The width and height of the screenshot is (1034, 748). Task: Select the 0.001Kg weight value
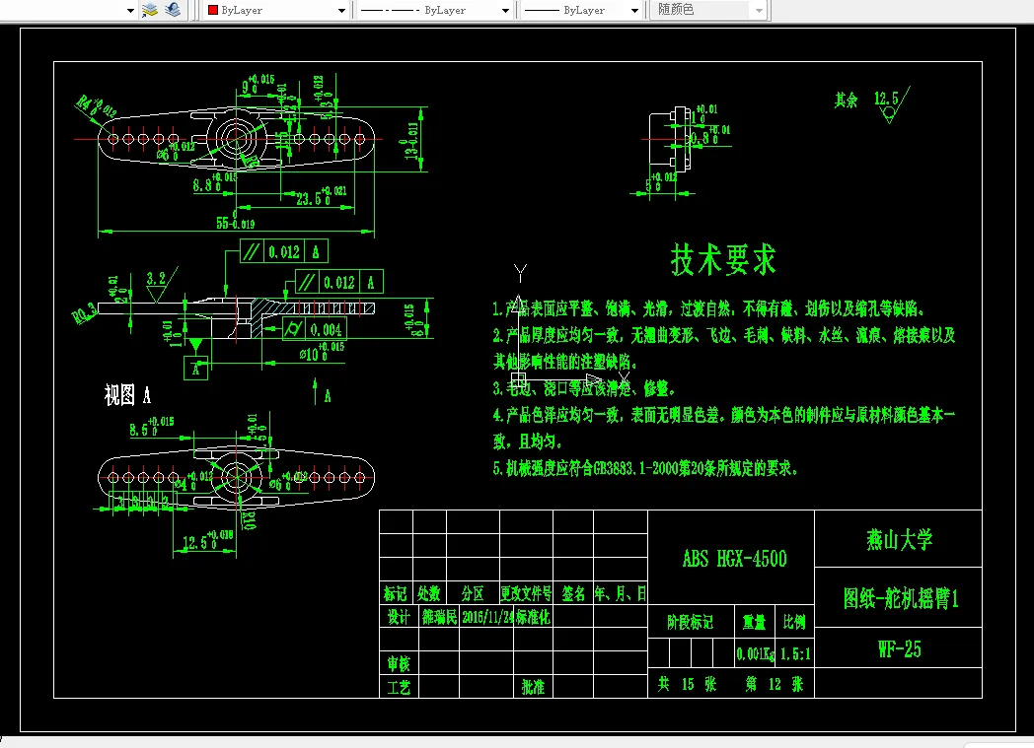click(755, 654)
